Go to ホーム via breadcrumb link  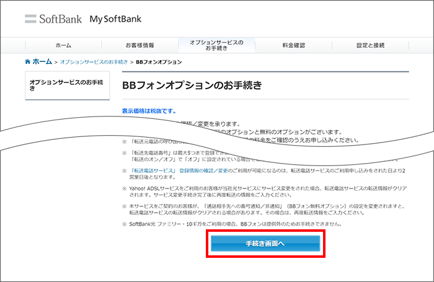[42, 61]
